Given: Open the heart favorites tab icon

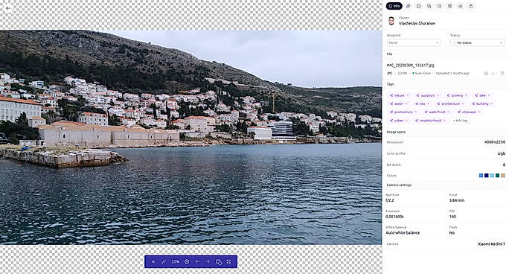Looking at the screenshot, I should tap(440, 6).
